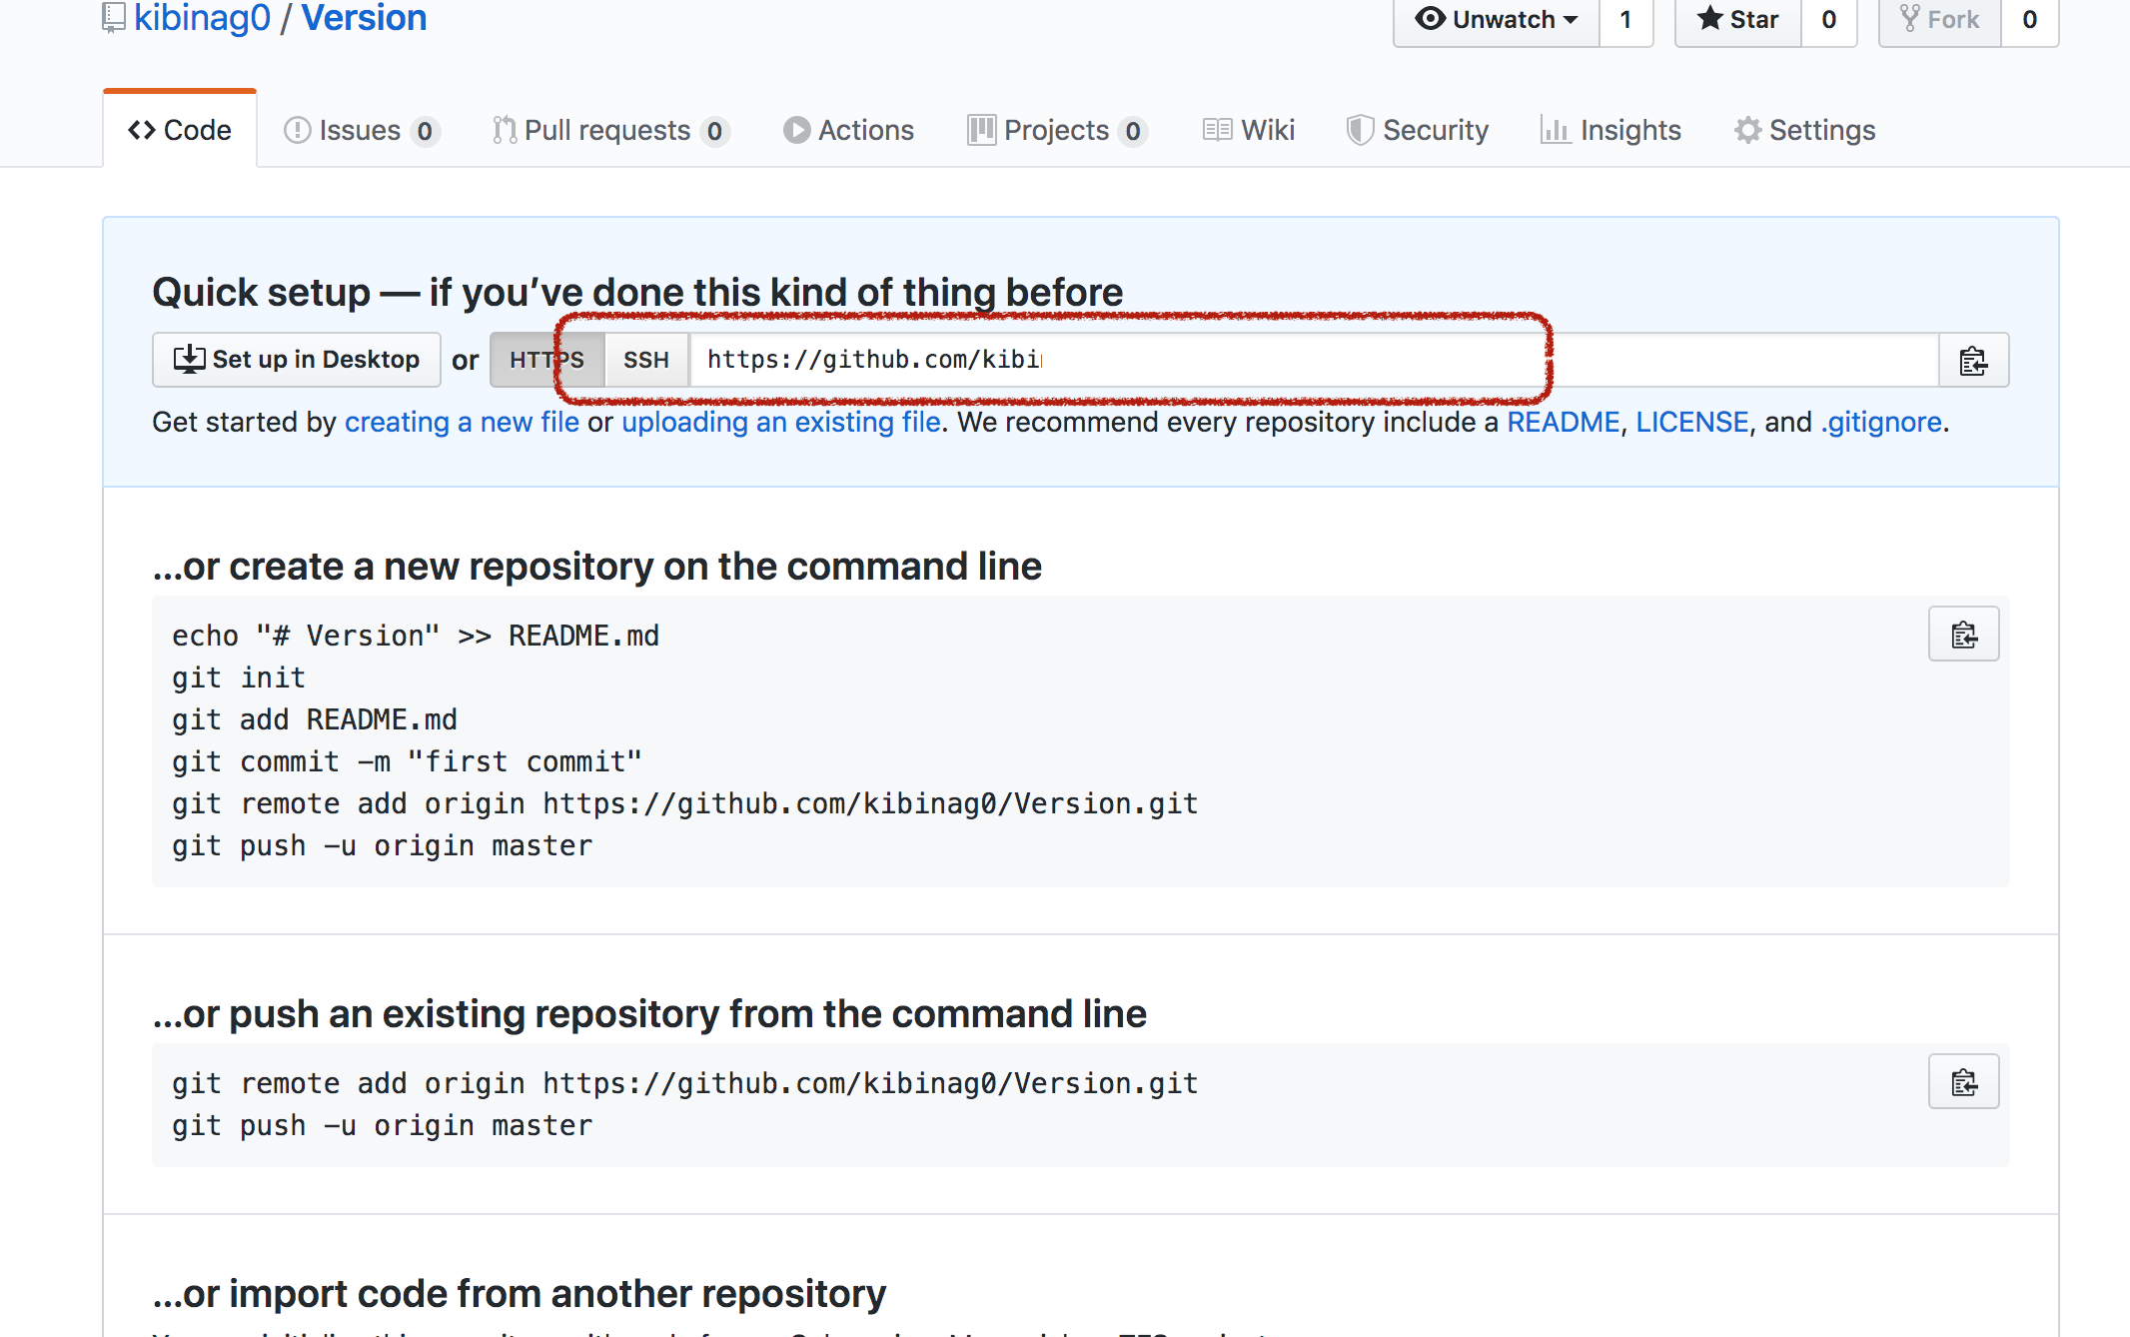Click the repository URL input field
Viewport: 2130px width, 1337px height.
(1314, 360)
